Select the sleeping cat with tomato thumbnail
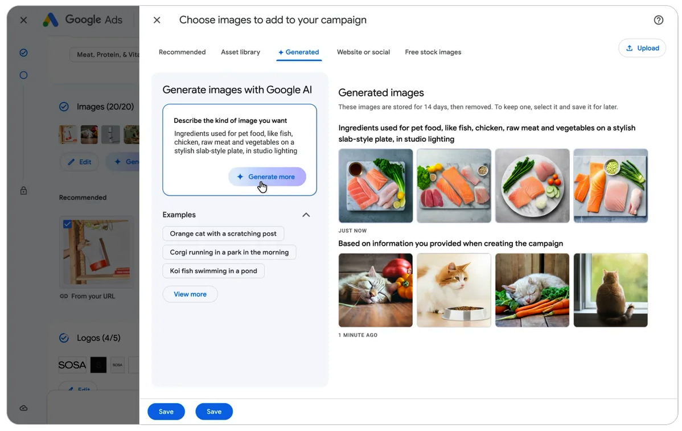682x431 pixels. pos(375,290)
